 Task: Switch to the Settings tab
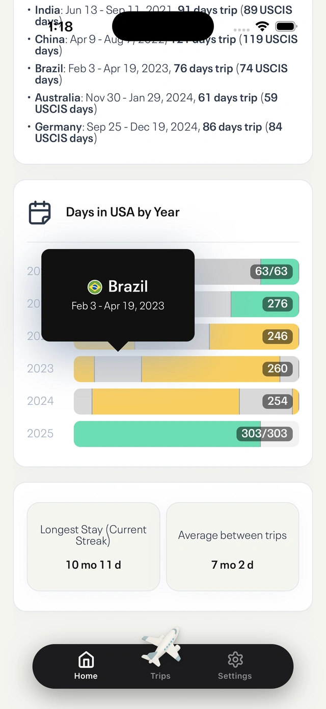point(235,675)
